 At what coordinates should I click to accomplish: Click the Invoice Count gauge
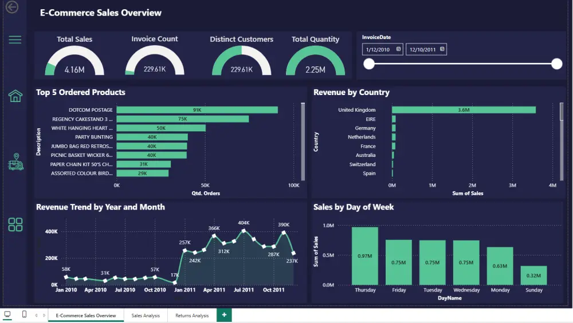point(155,61)
